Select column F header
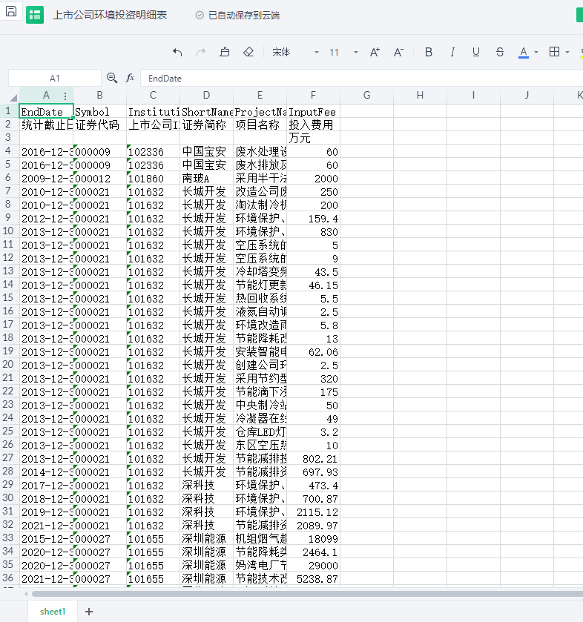The image size is (583, 622). pyautogui.click(x=313, y=95)
